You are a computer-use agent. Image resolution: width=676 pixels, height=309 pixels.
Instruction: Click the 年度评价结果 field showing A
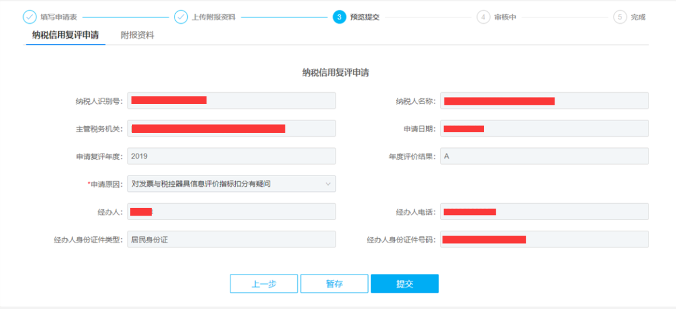coord(545,156)
